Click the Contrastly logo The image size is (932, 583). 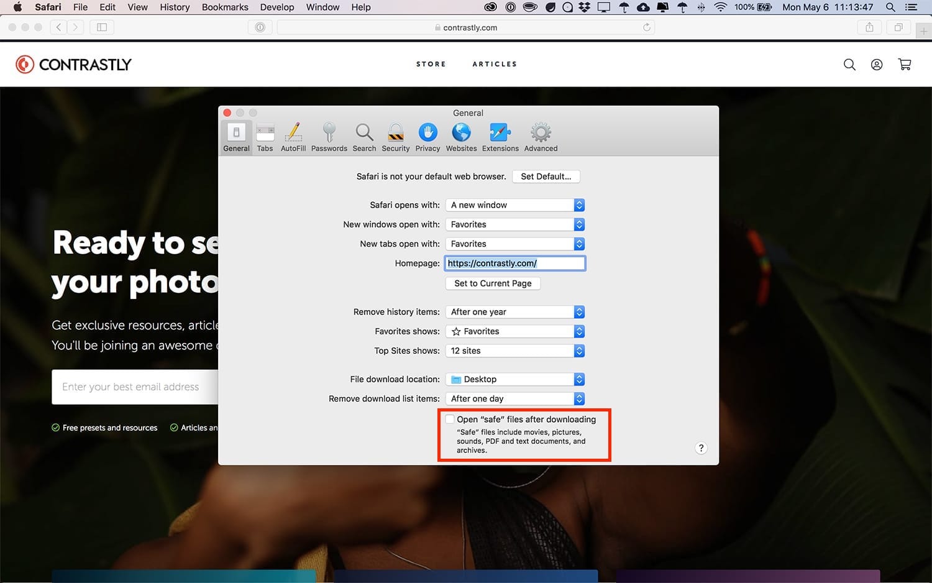73,64
